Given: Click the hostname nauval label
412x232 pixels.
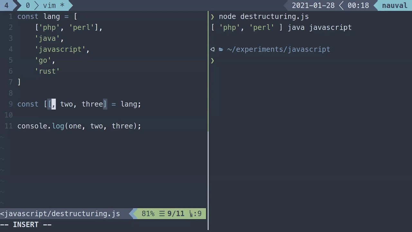Looking at the screenshot, I should coord(395,5).
